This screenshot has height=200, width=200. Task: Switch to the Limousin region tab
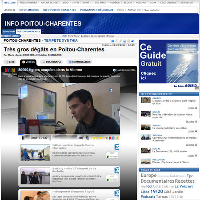click(x=9, y=32)
